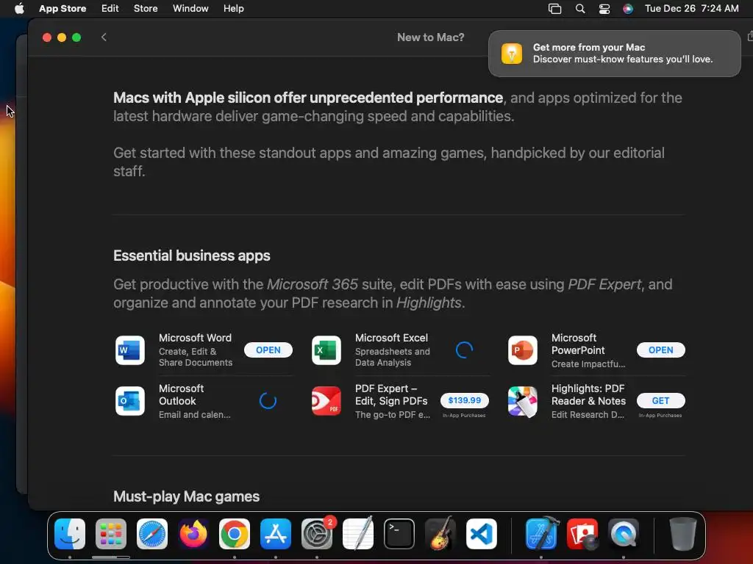Click the Microsoft Word app icon
Viewport: 753px width, 564px height.
130,350
